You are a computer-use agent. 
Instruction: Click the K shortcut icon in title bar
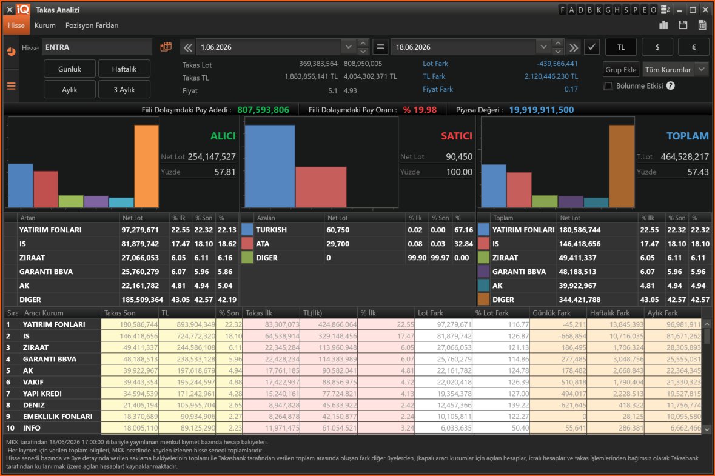click(599, 10)
